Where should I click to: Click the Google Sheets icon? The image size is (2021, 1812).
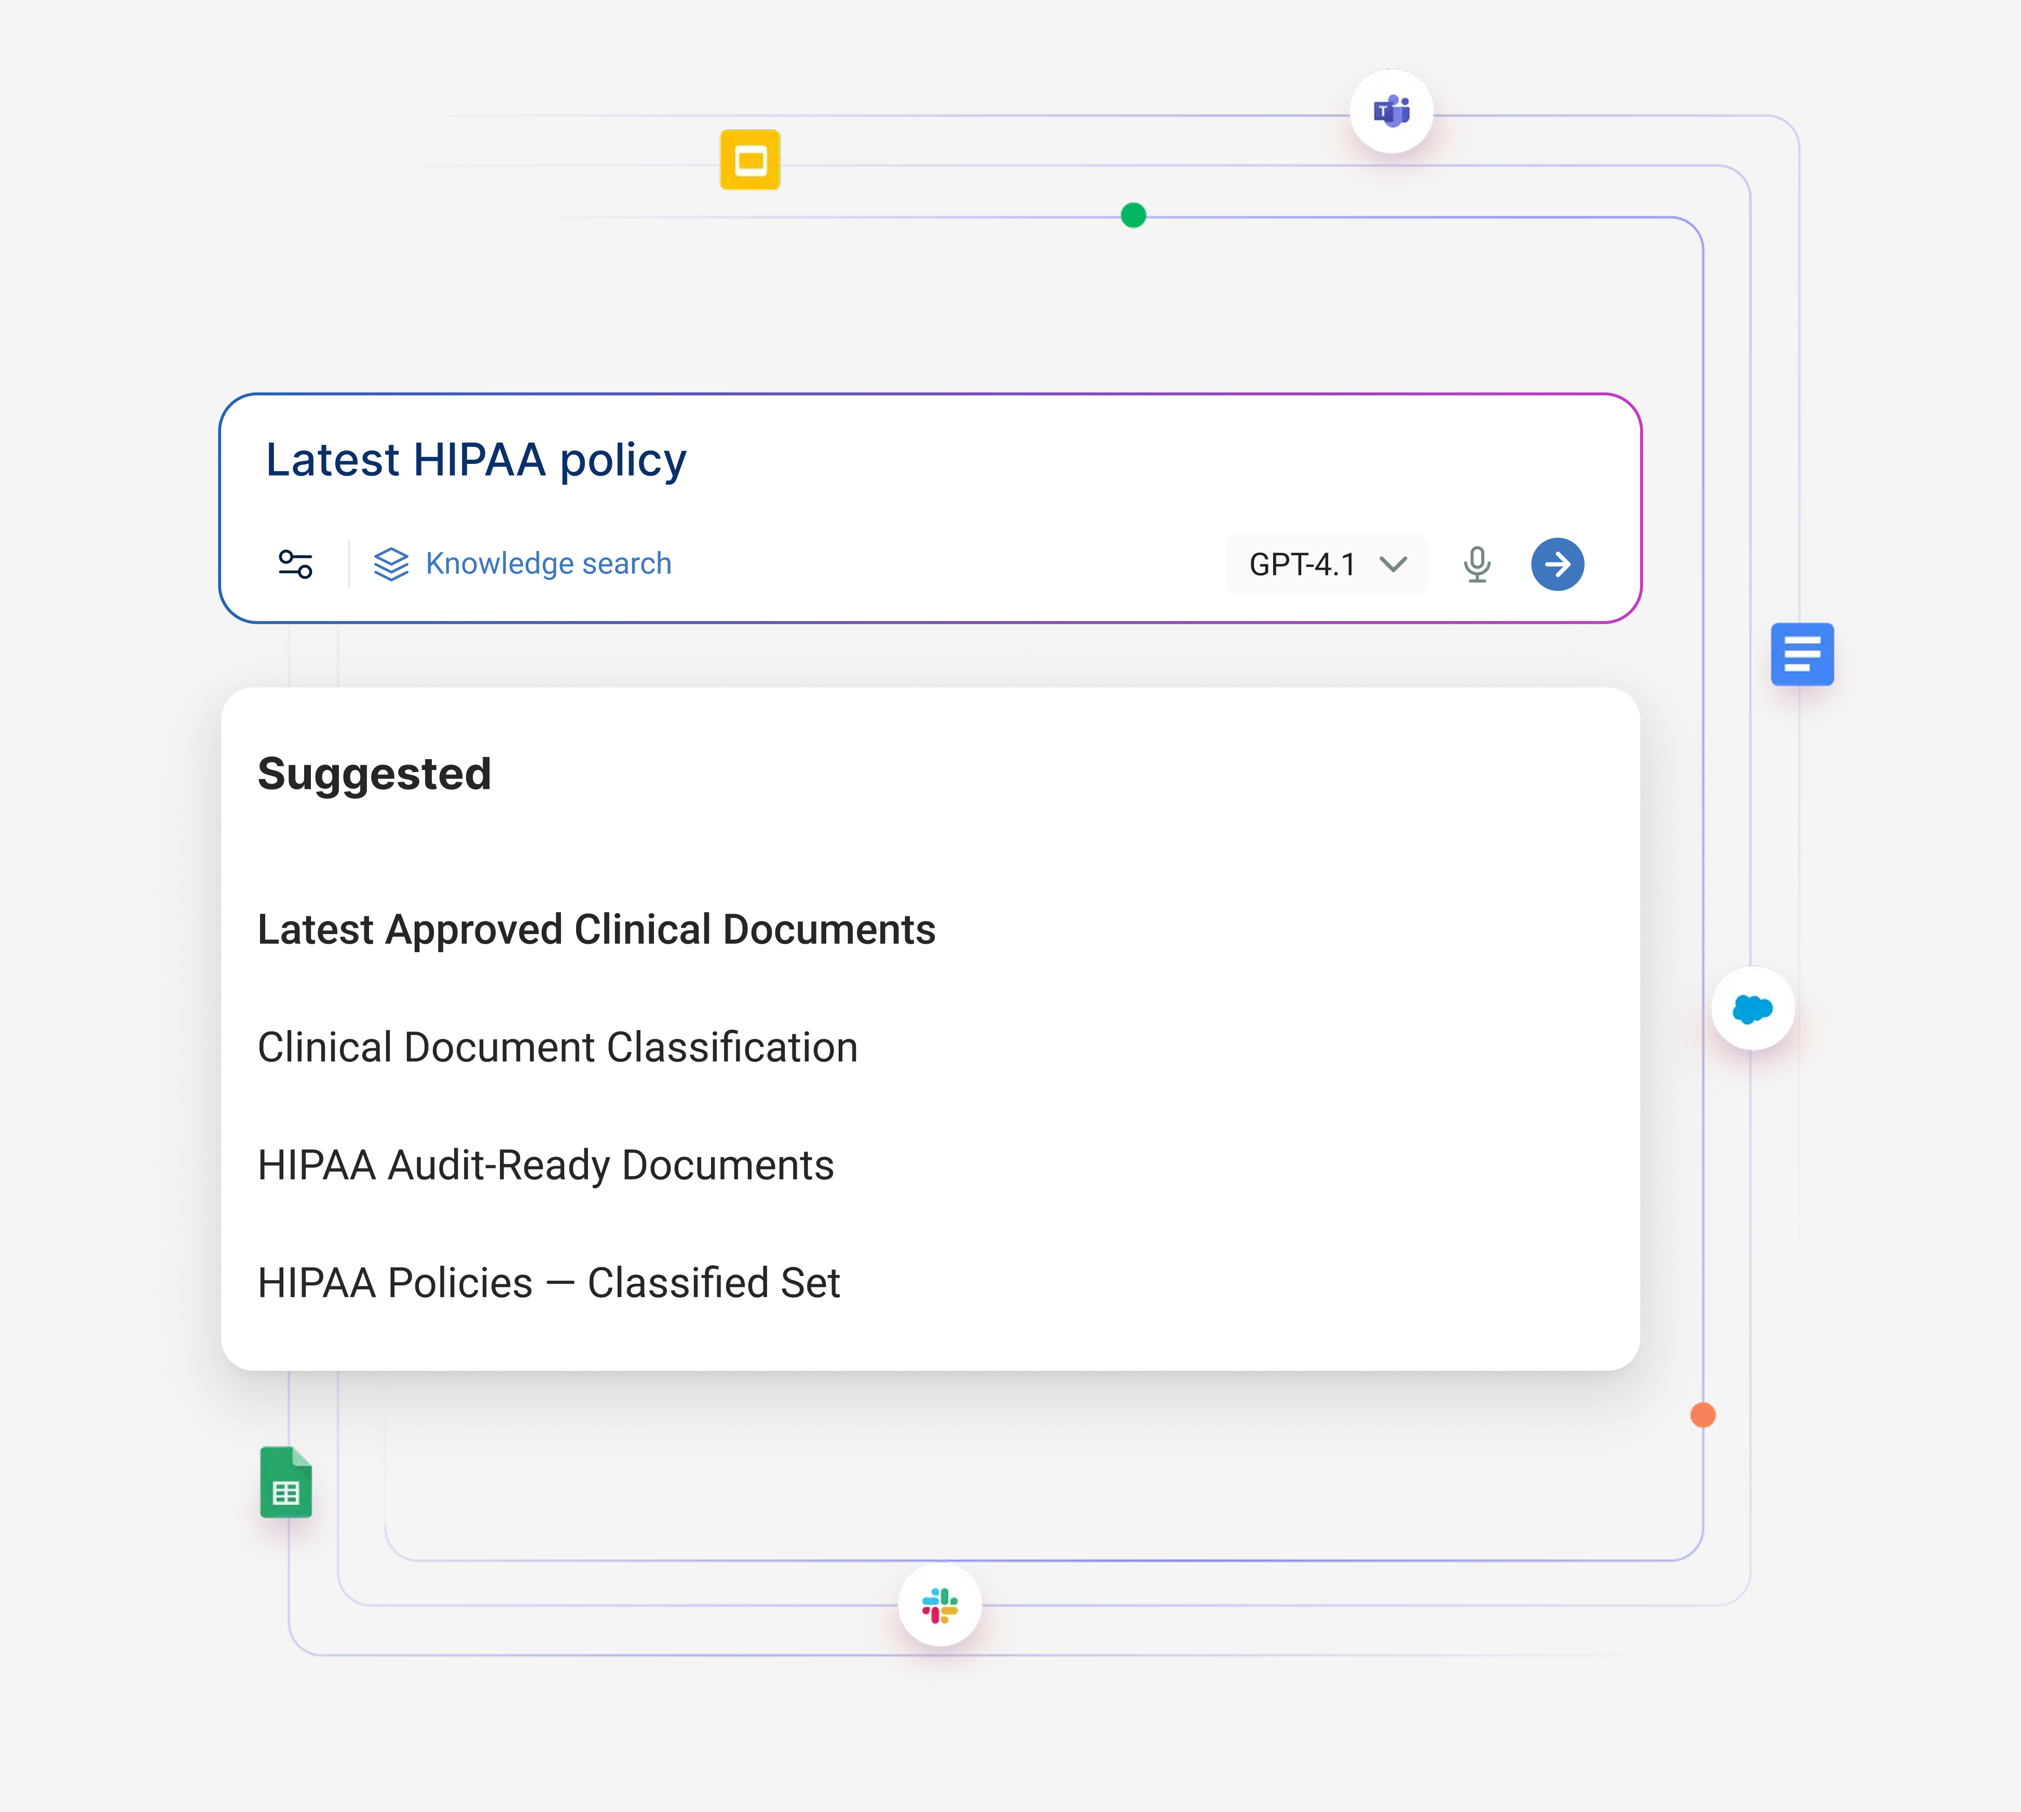(286, 1482)
